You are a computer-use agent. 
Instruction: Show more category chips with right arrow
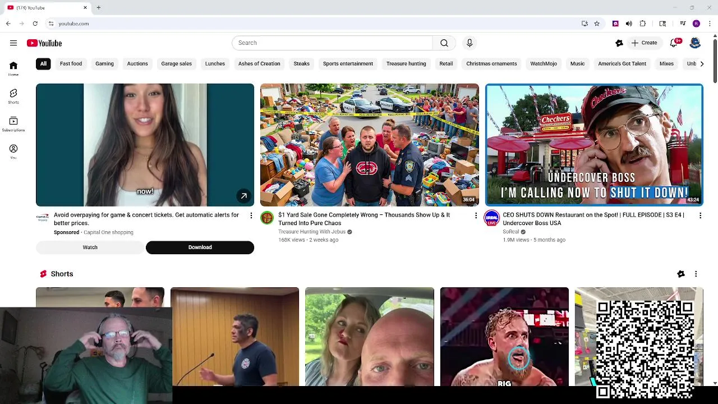701,64
